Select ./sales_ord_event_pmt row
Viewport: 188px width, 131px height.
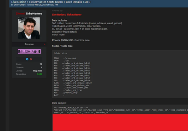71,88
